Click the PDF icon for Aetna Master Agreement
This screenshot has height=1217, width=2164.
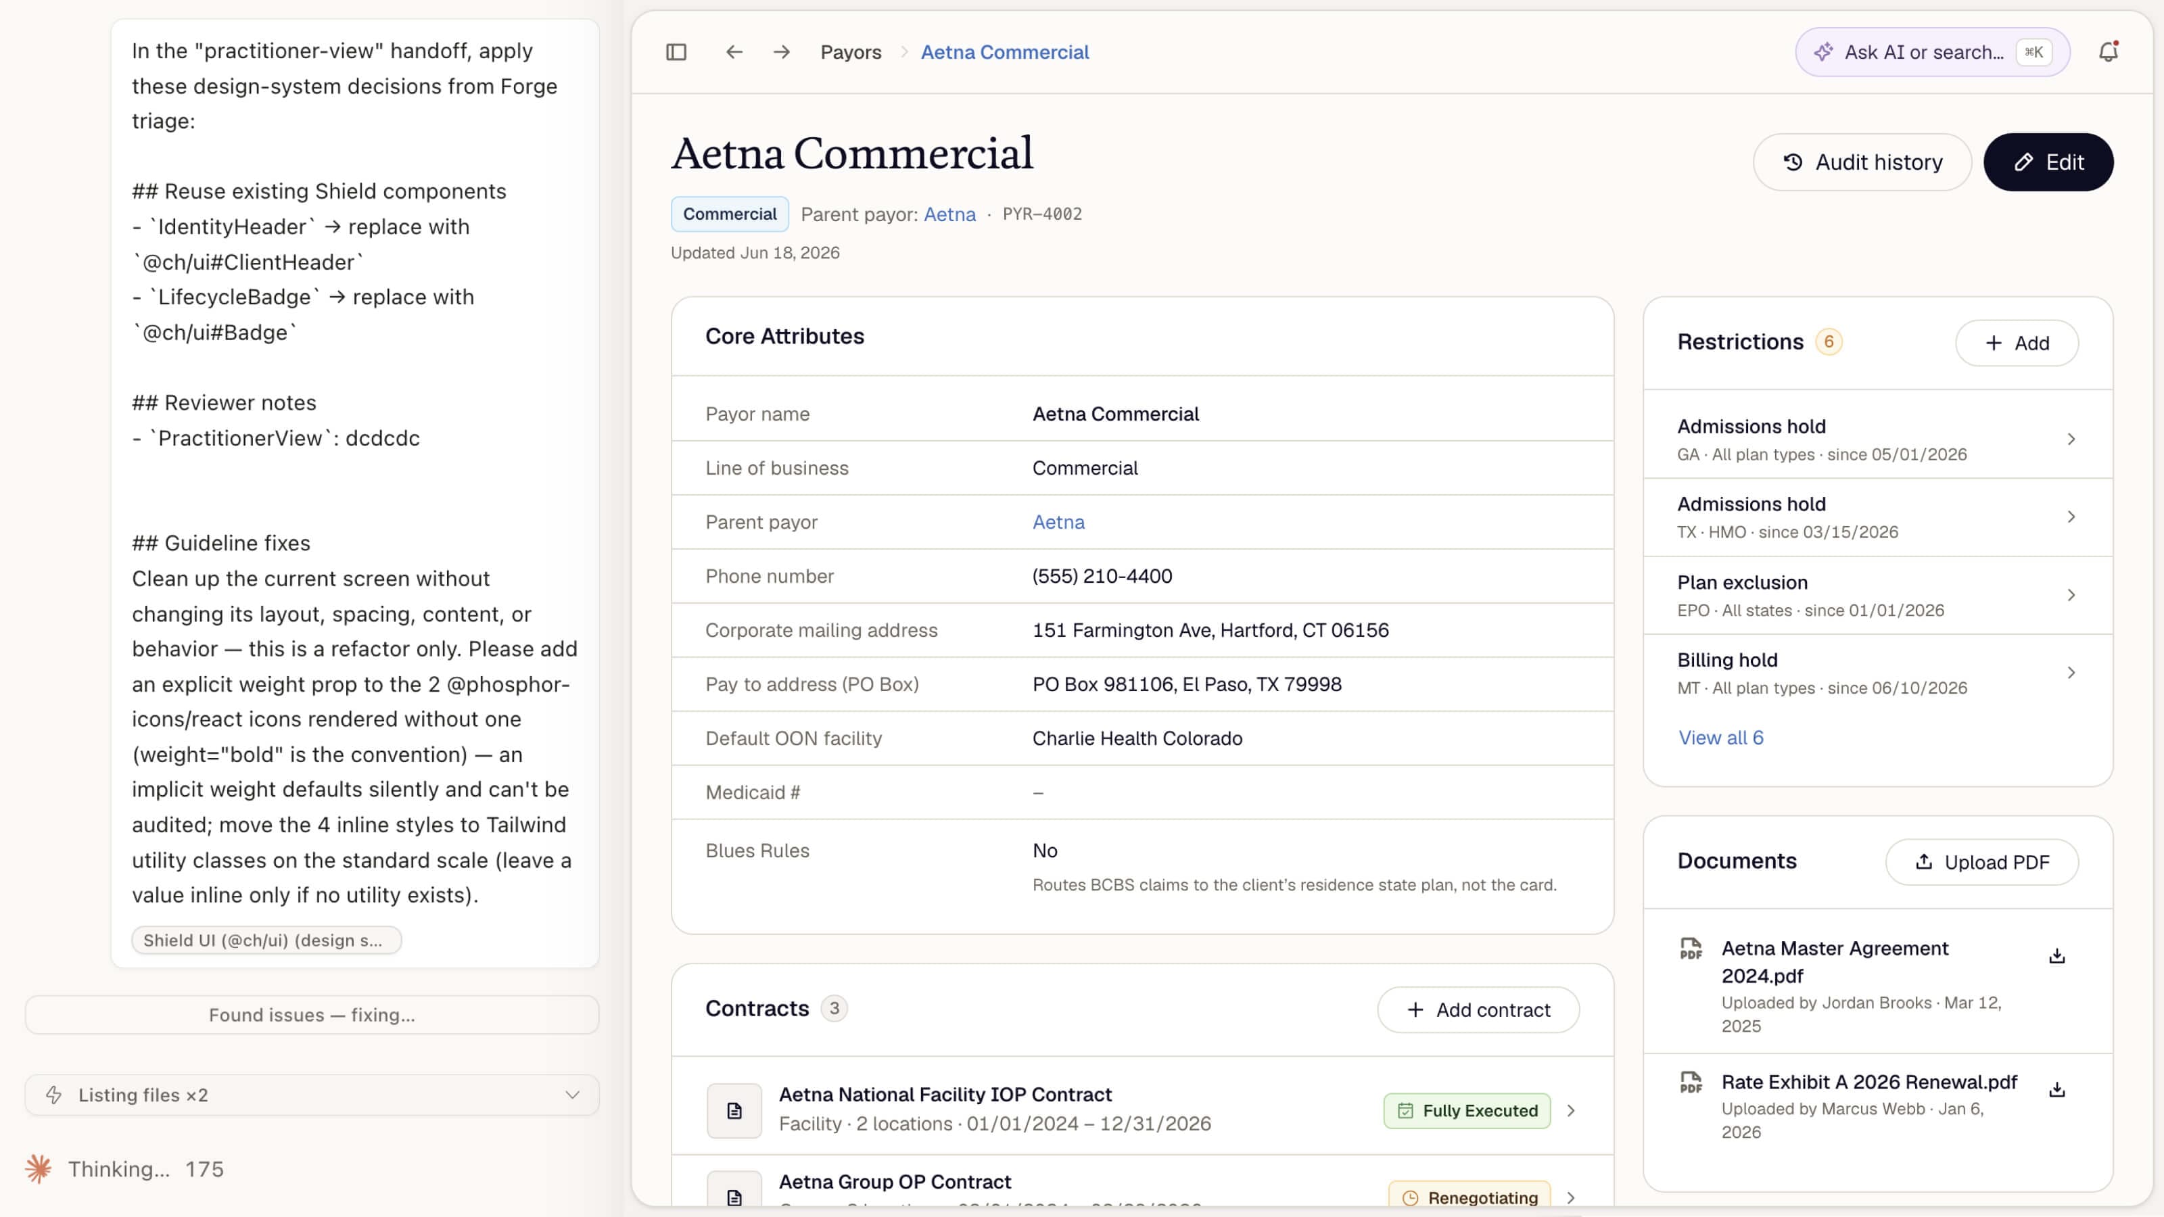tap(1691, 949)
